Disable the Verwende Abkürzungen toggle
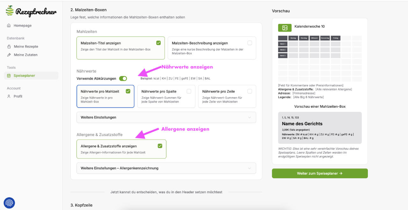 (123, 78)
